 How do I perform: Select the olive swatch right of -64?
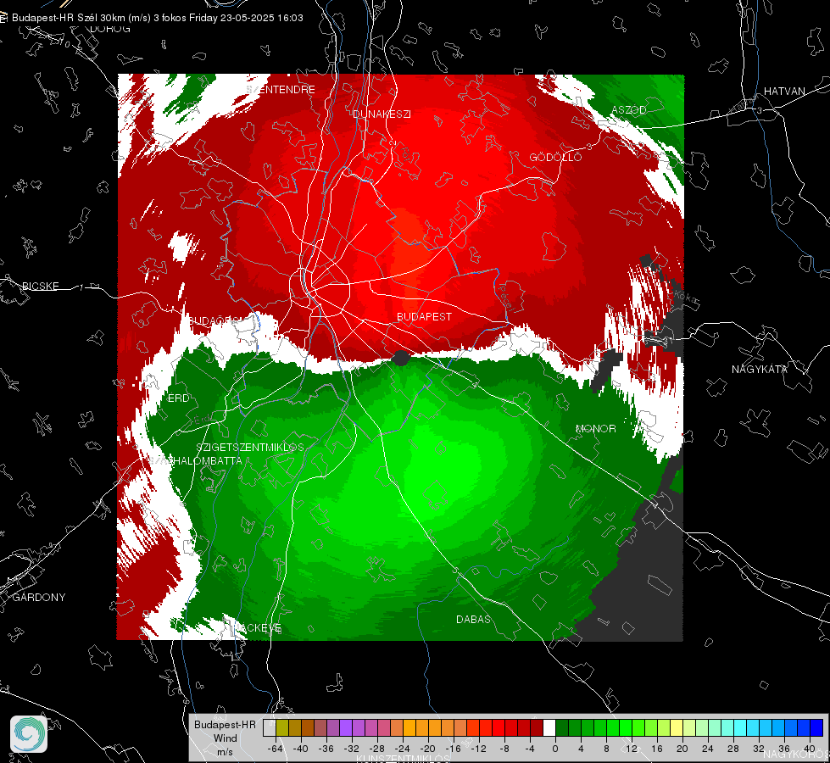(282, 727)
